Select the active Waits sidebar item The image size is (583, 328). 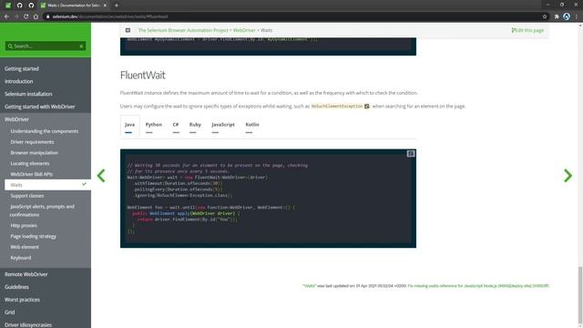(47, 185)
